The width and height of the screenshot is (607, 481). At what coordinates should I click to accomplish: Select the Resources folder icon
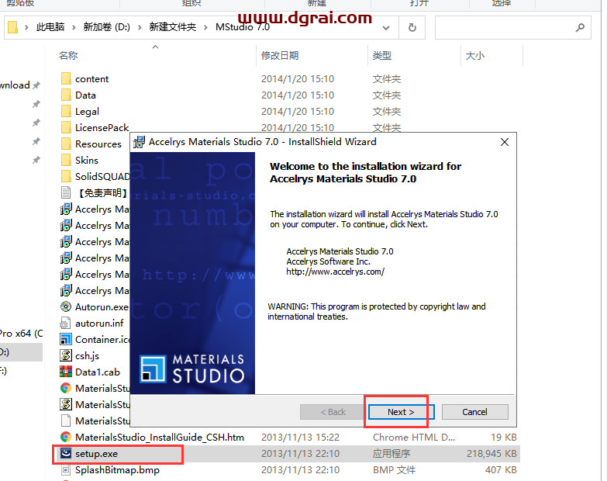[x=66, y=144]
